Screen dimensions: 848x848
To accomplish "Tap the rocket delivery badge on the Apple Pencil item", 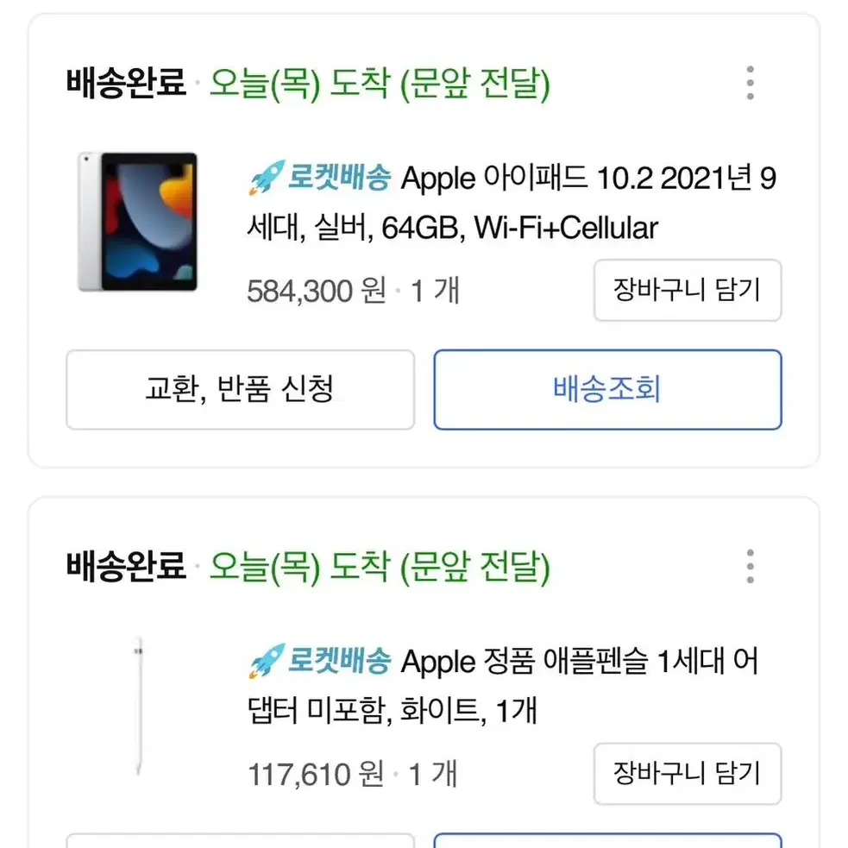I will point(320,661).
